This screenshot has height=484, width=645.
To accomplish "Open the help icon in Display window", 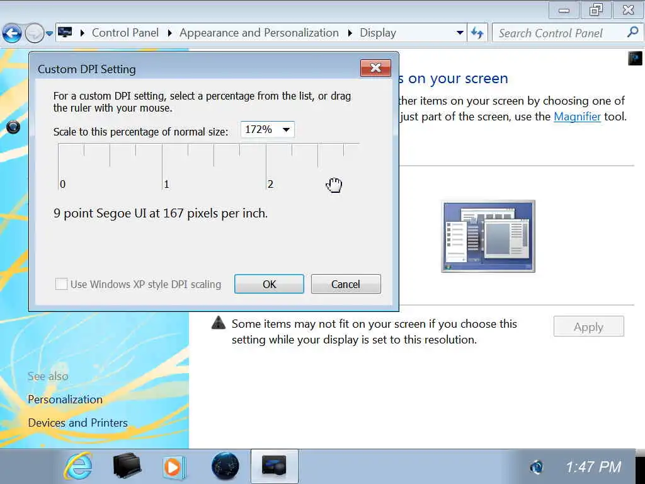I will pyautogui.click(x=635, y=58).
